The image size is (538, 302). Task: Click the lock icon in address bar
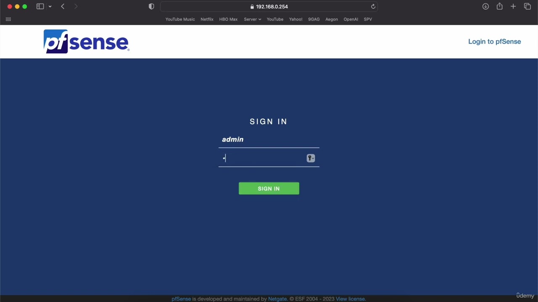click(252, 7)
